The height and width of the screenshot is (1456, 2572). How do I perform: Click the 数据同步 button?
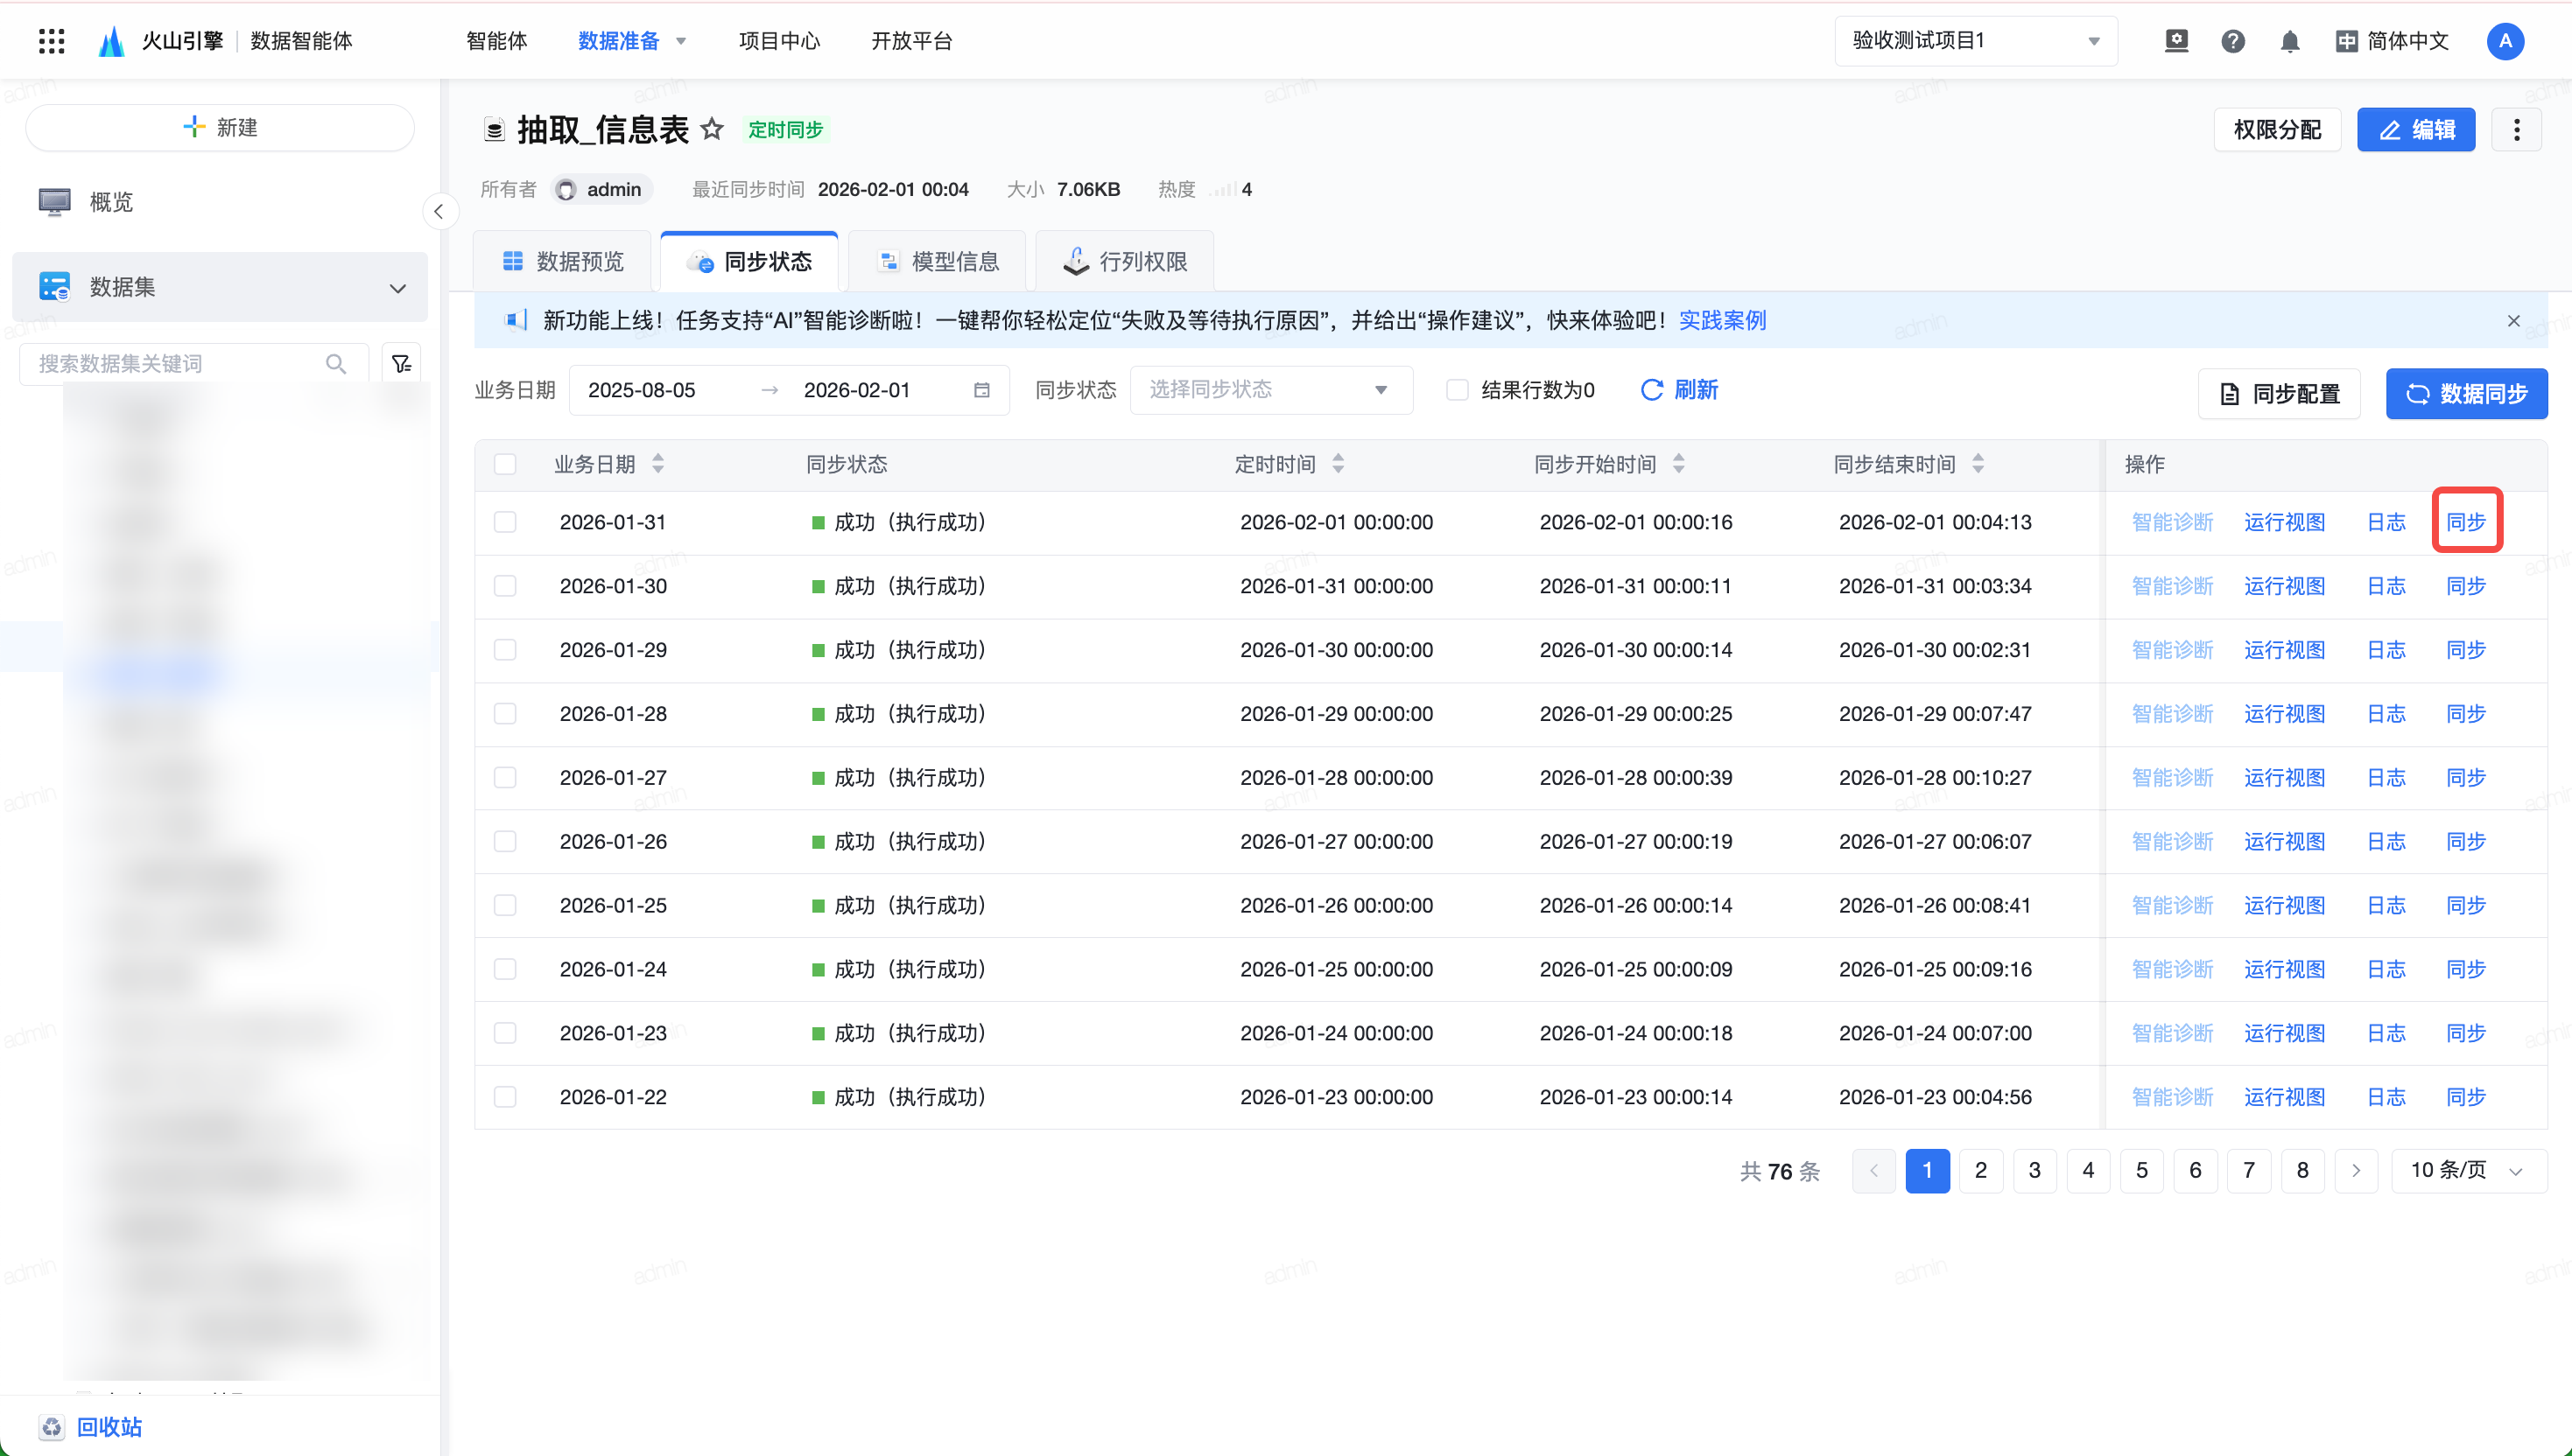pyautogui.click(x=2466, y=394)
